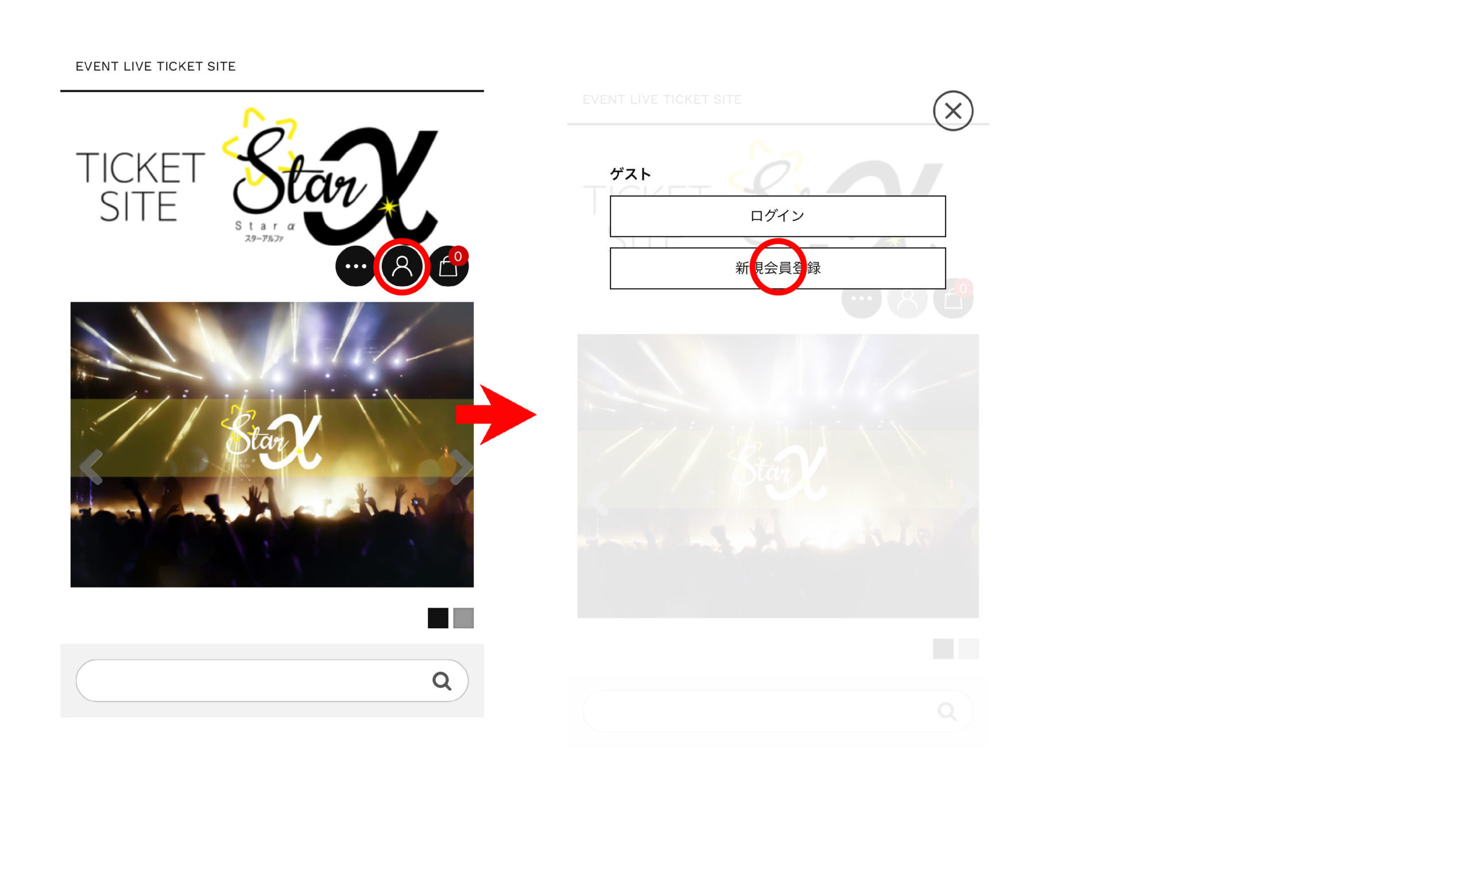Viewport: 1470px width, 882px height.
Task: Select the gray slide indicator square
Action: (x=463, y=618)
